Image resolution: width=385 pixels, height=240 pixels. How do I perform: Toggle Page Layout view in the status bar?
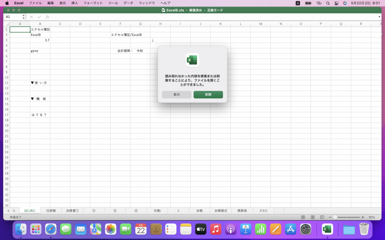click(x=312, y=217)
